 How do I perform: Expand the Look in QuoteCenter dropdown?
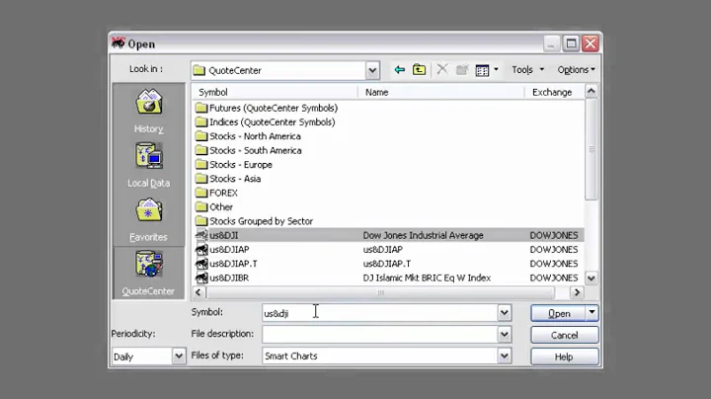(372, 70)
